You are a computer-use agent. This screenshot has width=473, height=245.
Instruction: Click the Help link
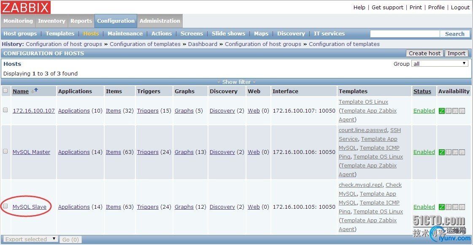point(359,8)
